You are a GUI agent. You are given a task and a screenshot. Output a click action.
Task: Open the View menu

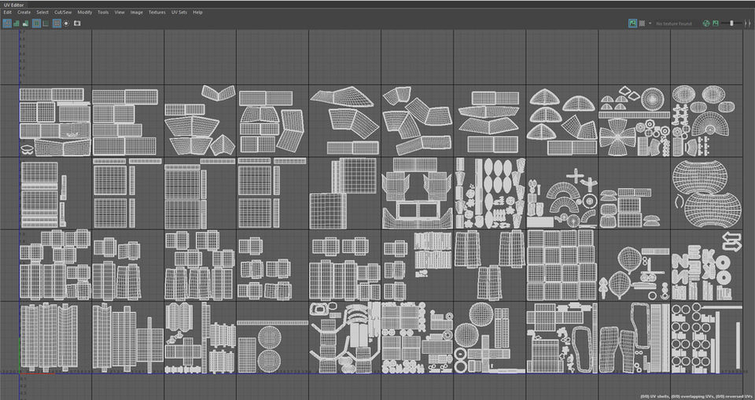120,13
